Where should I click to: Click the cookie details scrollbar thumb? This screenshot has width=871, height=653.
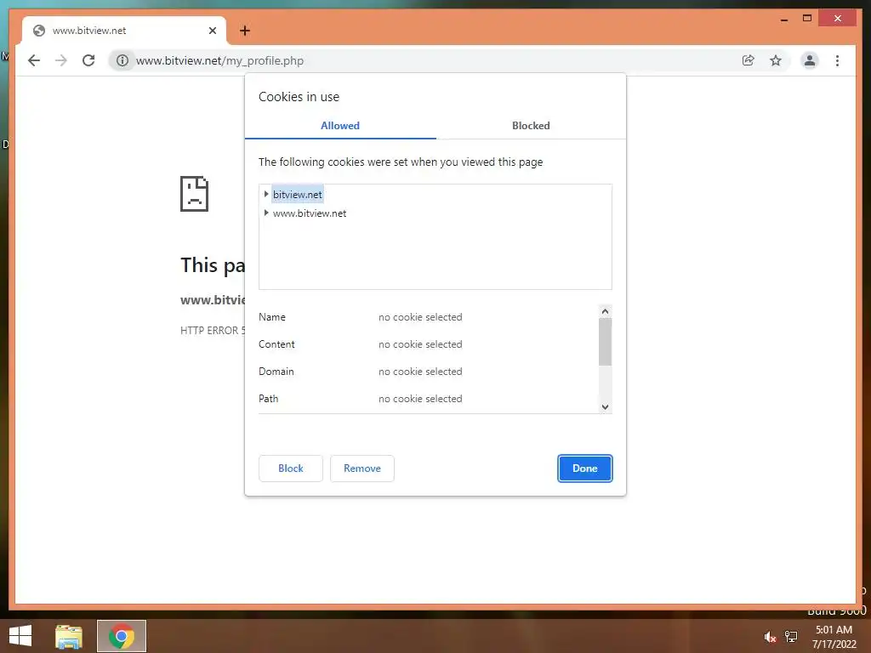(605, 342)
